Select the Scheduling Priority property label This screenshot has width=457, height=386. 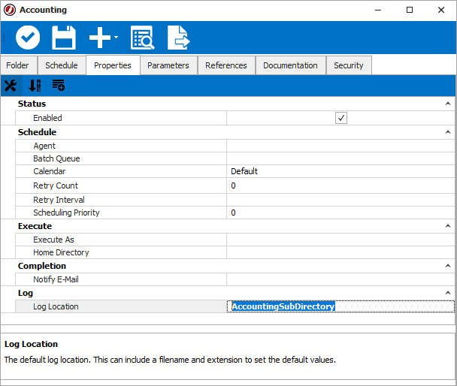click(x=66, y=213)
